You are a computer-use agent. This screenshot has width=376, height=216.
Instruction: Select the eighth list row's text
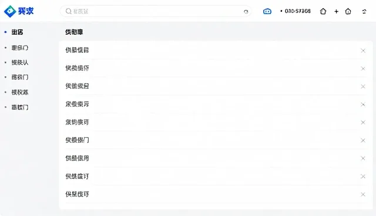point(77,176)
